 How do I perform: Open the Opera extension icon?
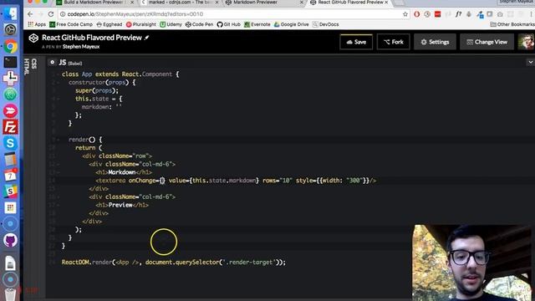416,14
